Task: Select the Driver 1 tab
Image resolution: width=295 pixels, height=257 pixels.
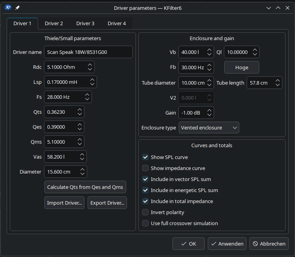Action: pyautogui.click(x=22, y=24)
